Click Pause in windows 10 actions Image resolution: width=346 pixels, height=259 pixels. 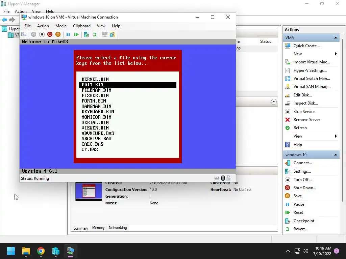click(299, 204)
